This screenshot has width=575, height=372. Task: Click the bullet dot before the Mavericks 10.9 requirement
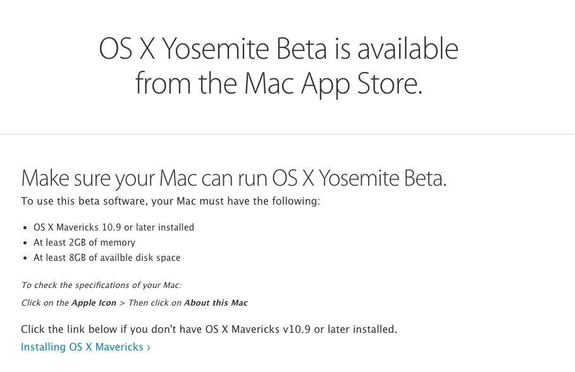pyautogui.click(x=25, y=228)
